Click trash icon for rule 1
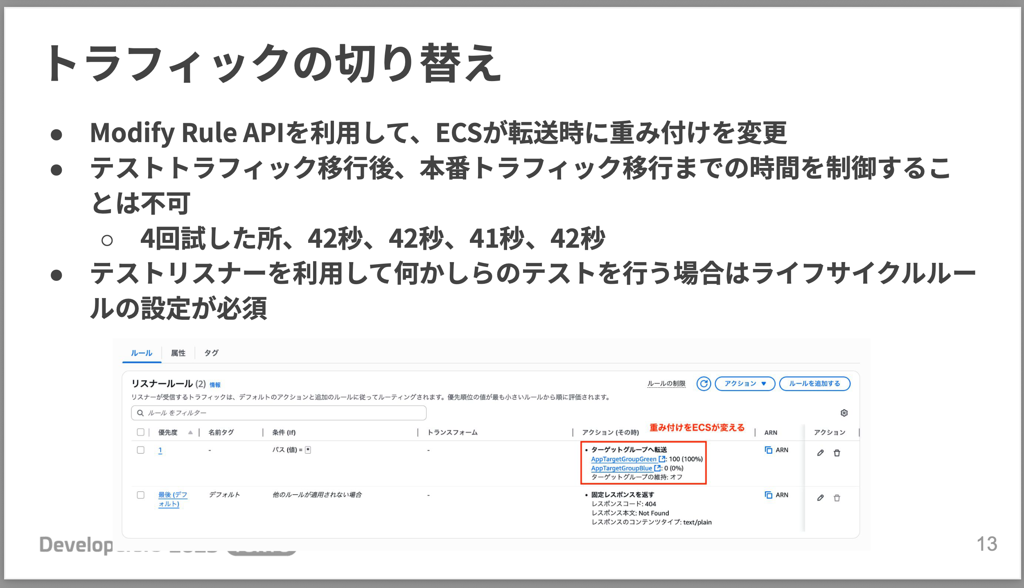The height and width of the screenshot is (588, 1024). 837,453
